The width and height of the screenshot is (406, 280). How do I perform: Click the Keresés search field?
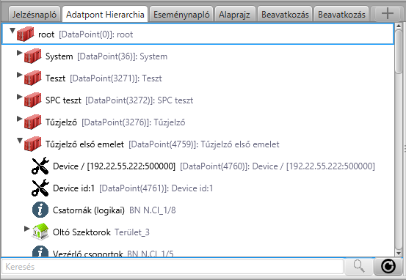coord(173,267)
